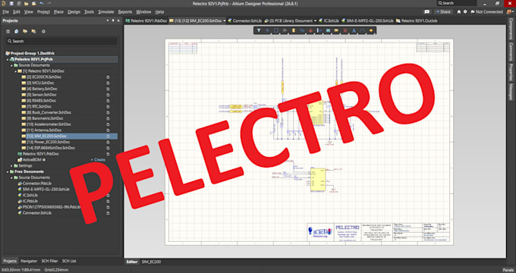
Task: Click the first folder icon in Projects toolbar
Action: click(x=25, y=32)
